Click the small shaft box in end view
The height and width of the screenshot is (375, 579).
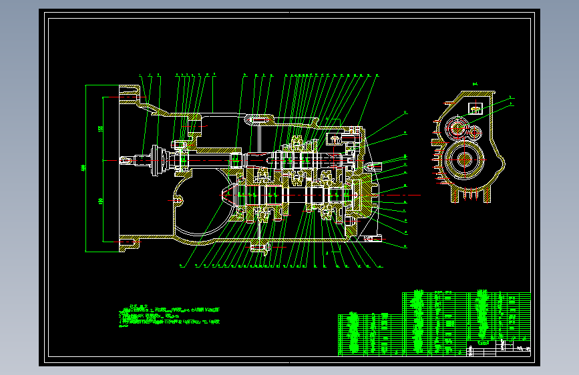click(x=475, y=109)
